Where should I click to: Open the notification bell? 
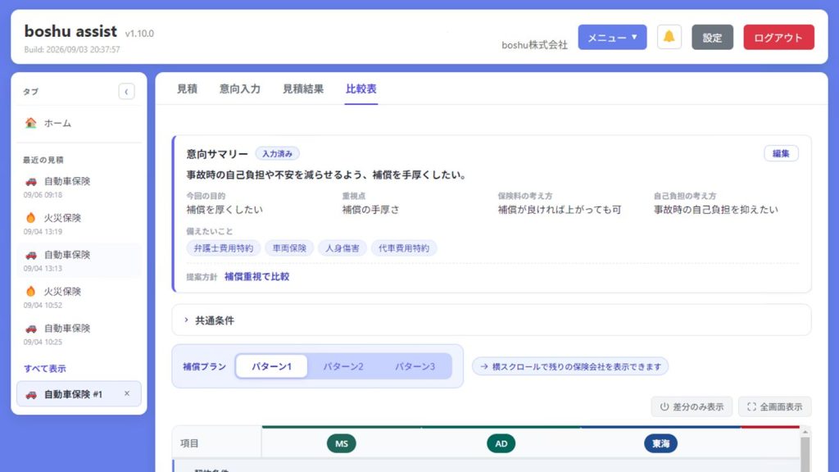(669, 37)
